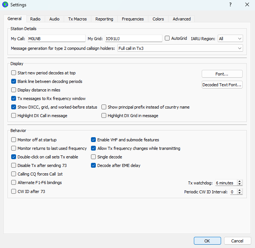Decrease Periodic CW ID Interval with down arrow
Screen dimensions: 255x248
pos(239,193)
